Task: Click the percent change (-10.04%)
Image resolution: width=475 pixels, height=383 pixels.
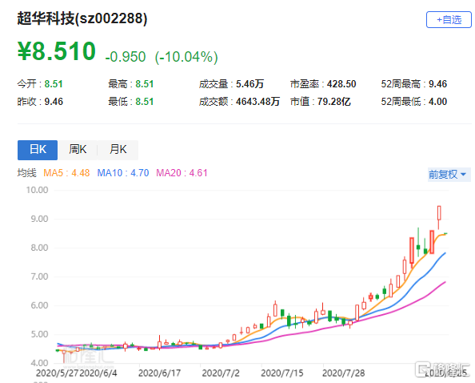Action: coord(186,57)
